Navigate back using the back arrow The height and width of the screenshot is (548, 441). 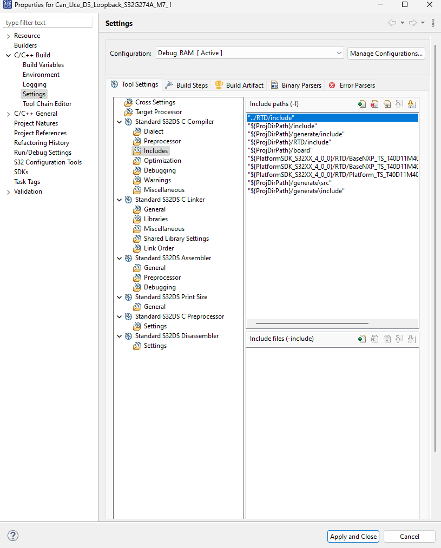point(393,23)
